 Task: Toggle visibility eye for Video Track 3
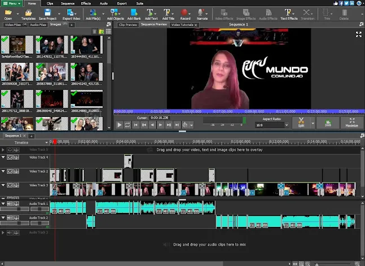[x=10, y=185]
